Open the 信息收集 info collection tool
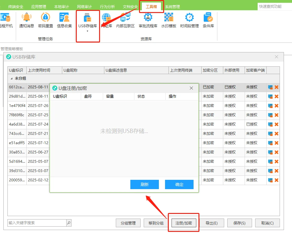This screenshot has width=292, height=235. pos(64,20)
